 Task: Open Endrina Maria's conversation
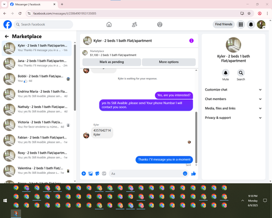pyautogui.click(x=36, y=94)
